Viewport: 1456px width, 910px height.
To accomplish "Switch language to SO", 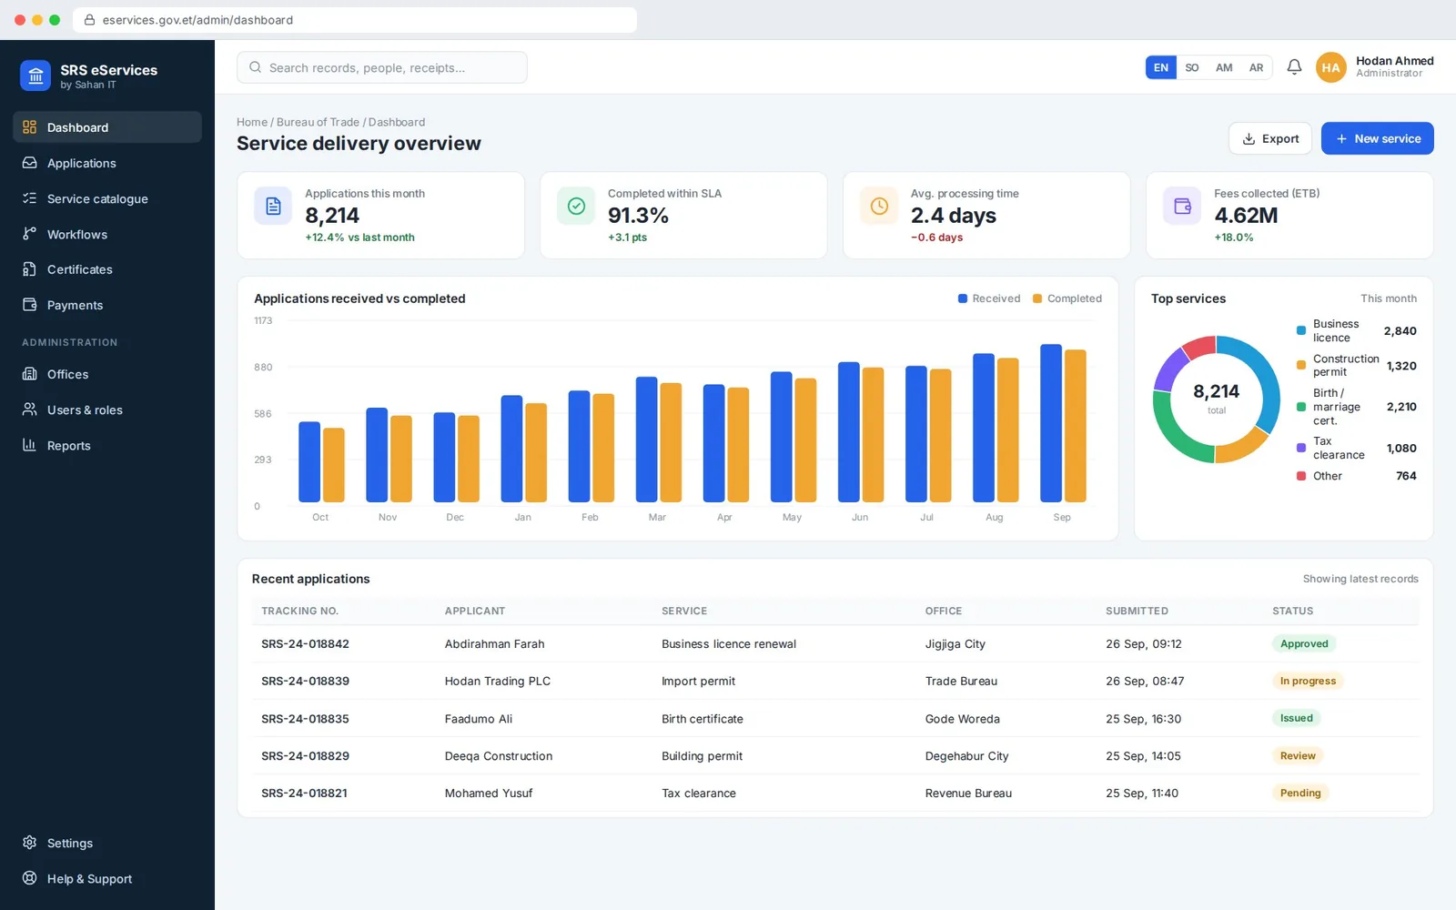I will tap(1192, 67).
